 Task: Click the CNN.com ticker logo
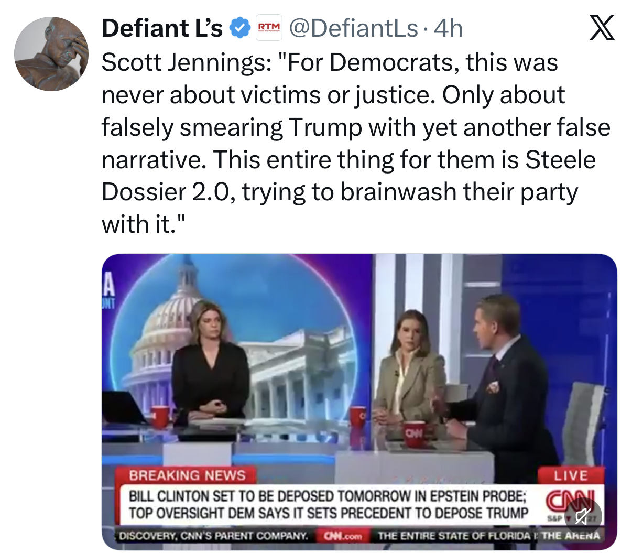(343, 536)
